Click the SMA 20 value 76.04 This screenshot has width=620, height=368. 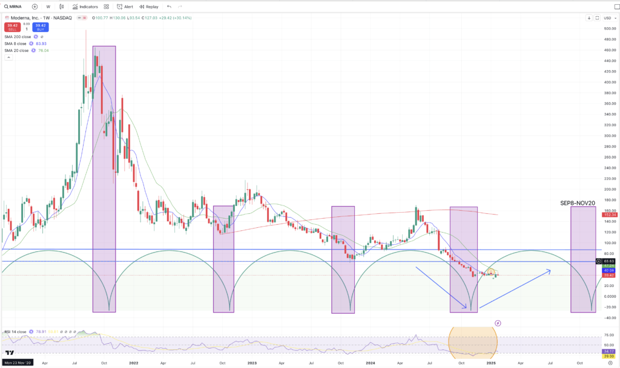44,51
